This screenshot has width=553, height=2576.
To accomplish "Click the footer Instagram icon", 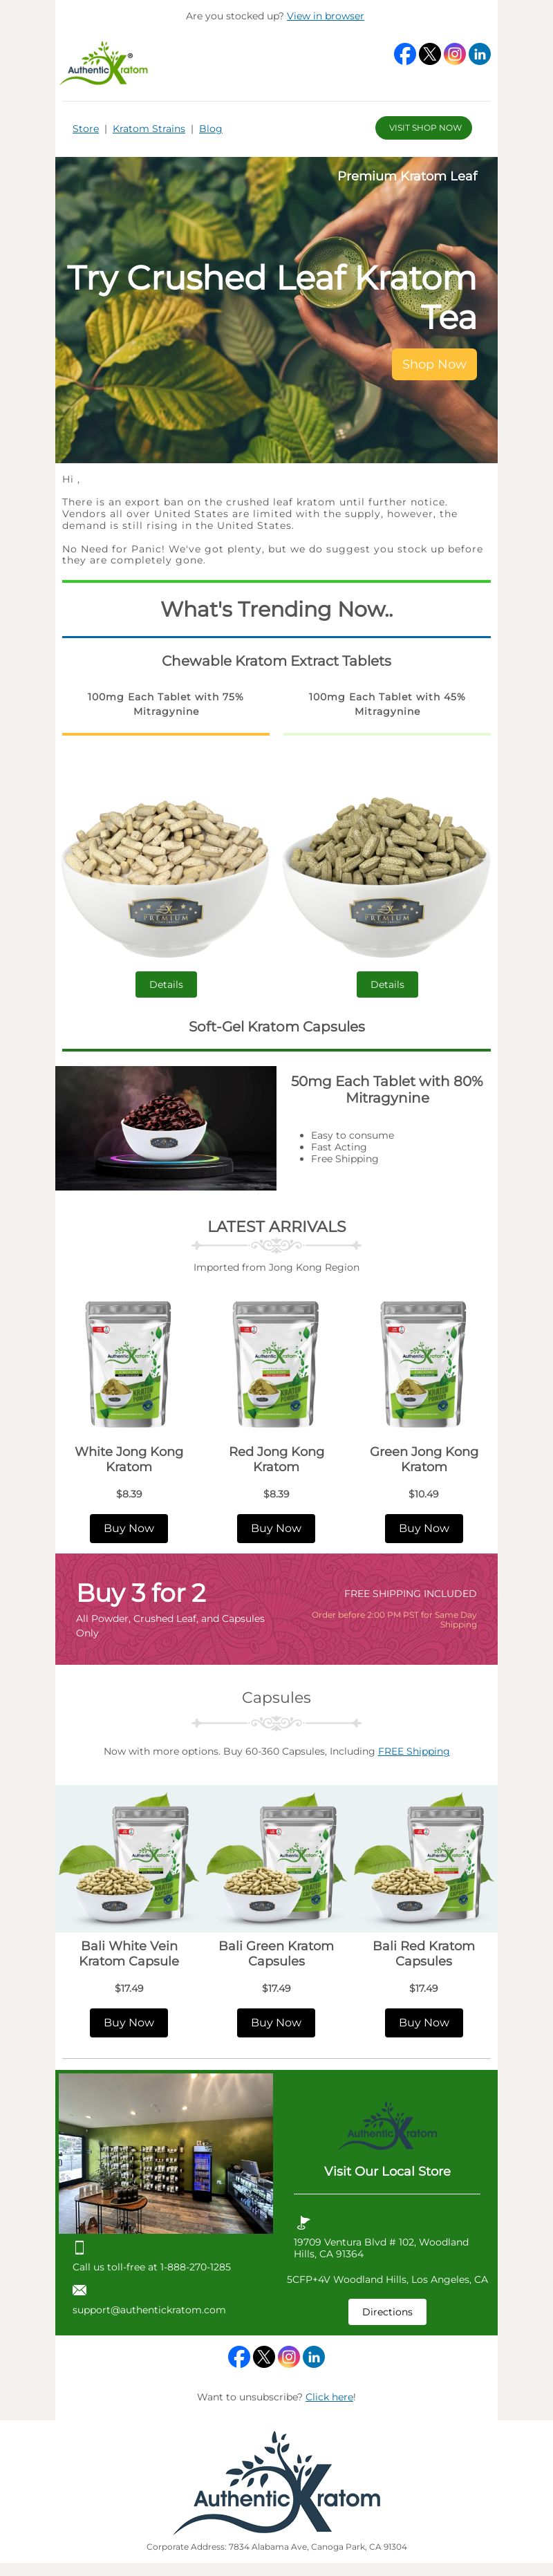I will tap(289, 2357).
